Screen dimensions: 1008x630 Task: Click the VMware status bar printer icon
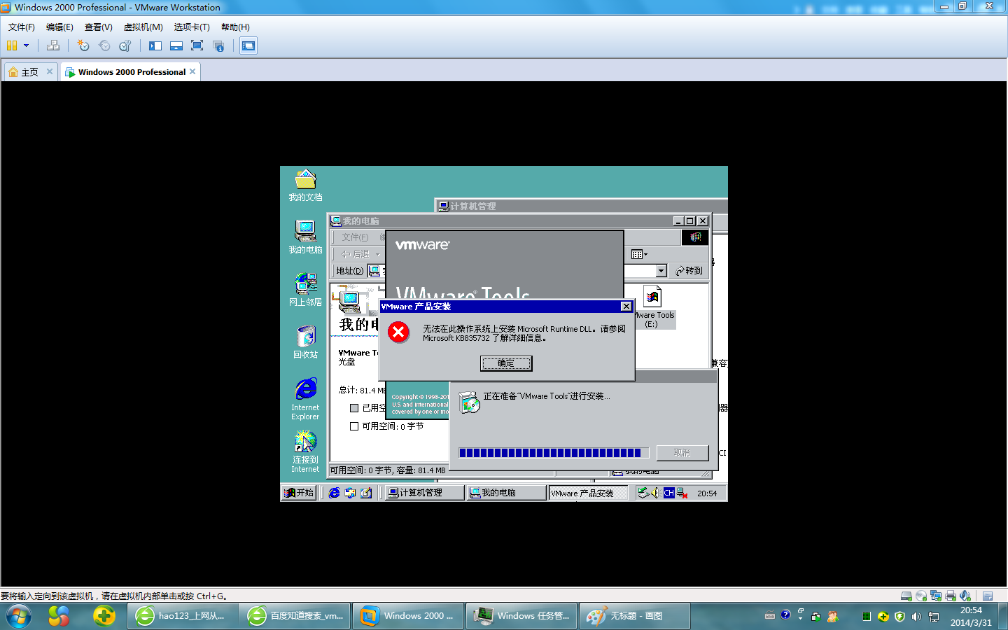pyautogui.click(x=951, y=596)
